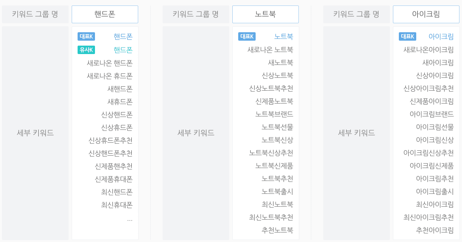Screen dimensions: 462x242
Task: Select keyword 아이크림선물
Action: coord(435,127)
